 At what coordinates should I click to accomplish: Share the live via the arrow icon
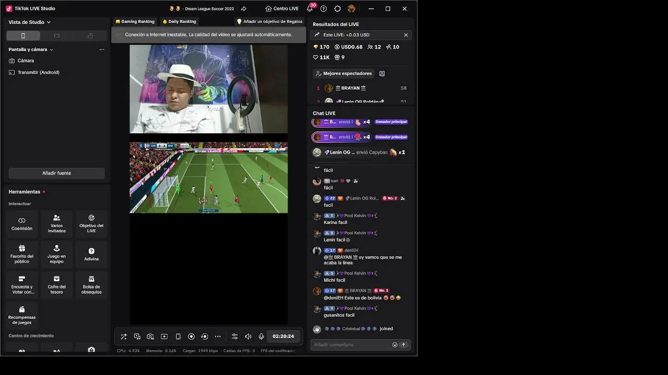(244, 9)
